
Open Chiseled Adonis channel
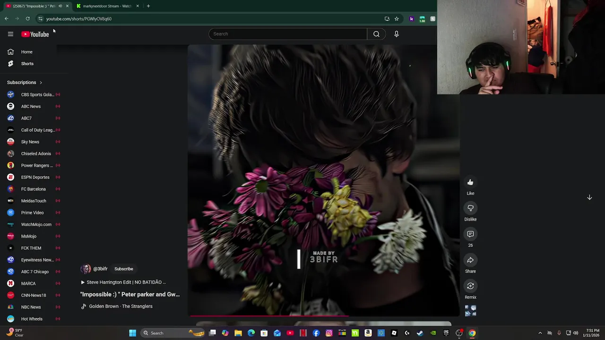pos(33,153)
